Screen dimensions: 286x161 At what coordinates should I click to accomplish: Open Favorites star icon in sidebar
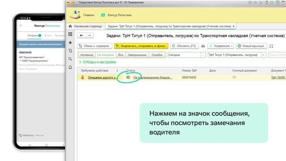[x=70, y=42]
